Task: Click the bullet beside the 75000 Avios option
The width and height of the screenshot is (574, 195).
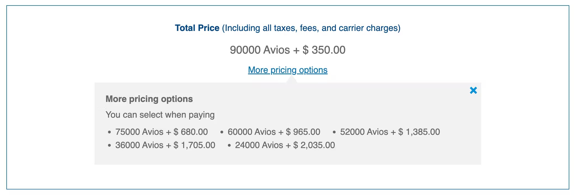Action: 109,132
